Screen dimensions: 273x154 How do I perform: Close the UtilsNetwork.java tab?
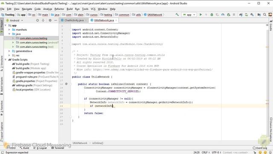click(116, 21)
